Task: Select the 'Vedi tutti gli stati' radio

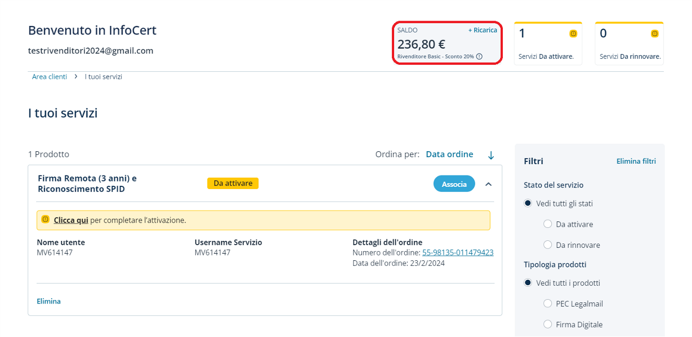Action: (528, 204)
